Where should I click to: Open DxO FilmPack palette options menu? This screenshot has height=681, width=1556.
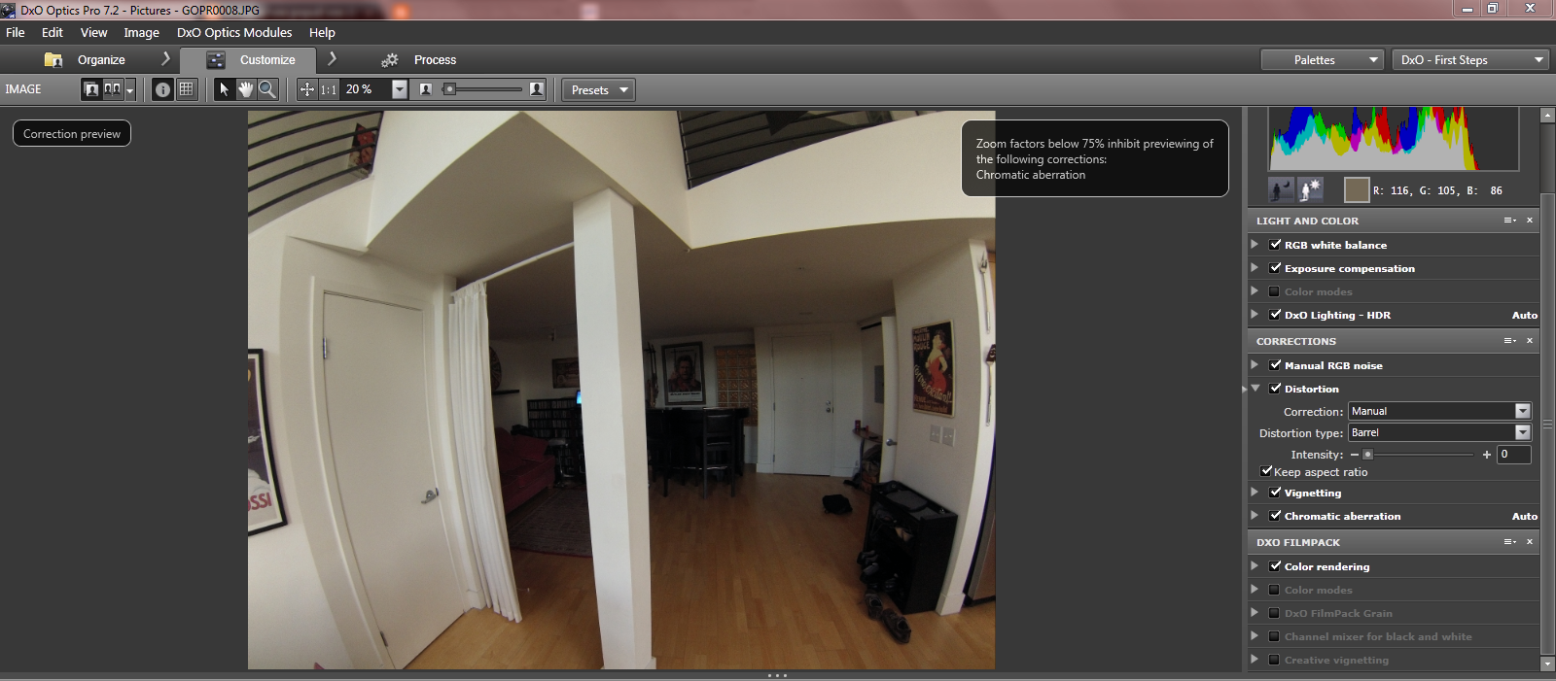tap(1509, 542)
